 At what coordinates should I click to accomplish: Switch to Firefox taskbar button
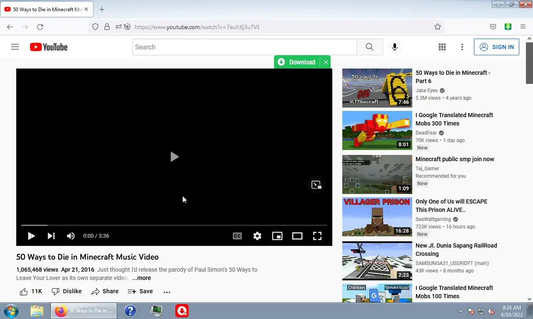coord(84,311)
